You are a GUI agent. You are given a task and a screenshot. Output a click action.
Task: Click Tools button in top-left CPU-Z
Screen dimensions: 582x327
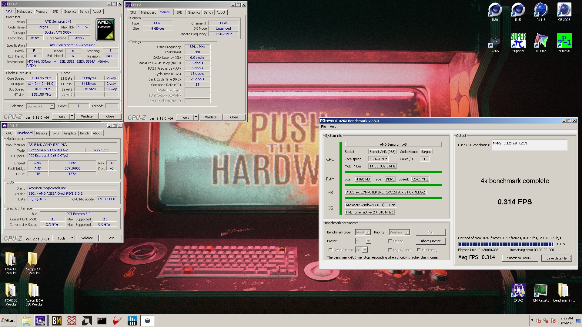[x=61, y=116]
